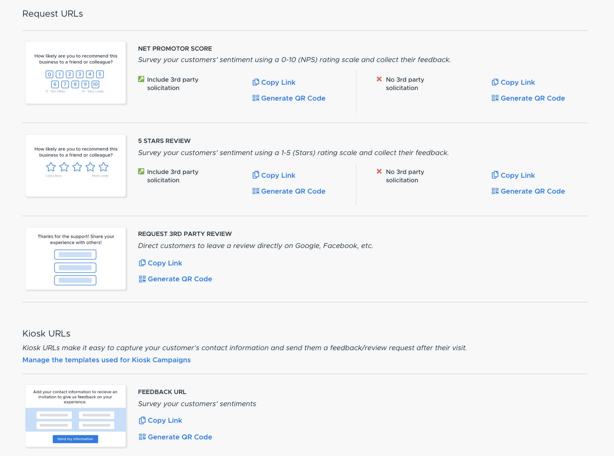This screenshot has width=614, height=456.
Task: Click the Copy Link icon for Feedback URL
Action: coord(142,420)
